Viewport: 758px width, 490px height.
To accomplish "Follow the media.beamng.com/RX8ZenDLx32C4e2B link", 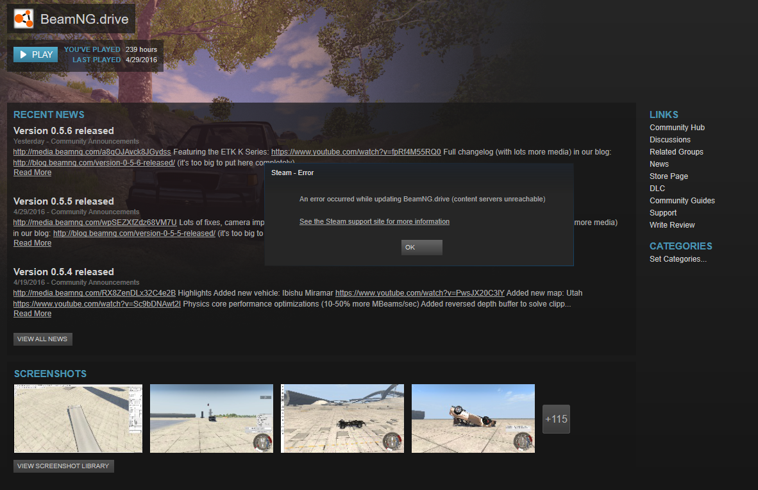I will pyautogui.click(x=94, y=293).
